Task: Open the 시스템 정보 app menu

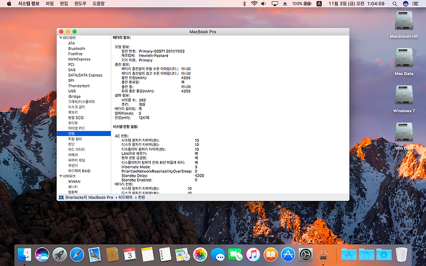Action: [x=29, y=4]
